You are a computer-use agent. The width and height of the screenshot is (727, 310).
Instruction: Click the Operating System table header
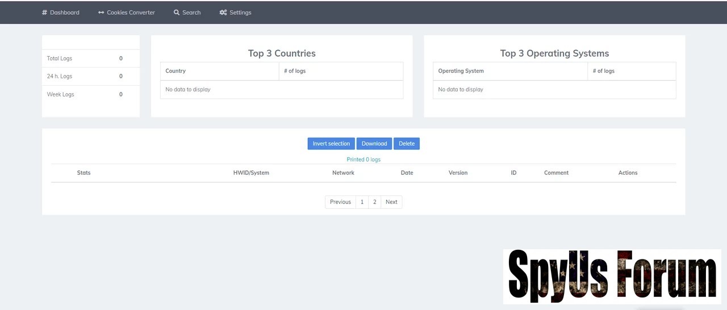click(461, 71)
